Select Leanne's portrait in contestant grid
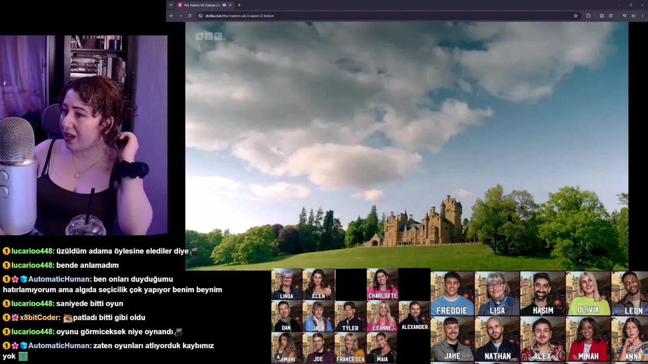The image size is (648, 364). (383, 316)
